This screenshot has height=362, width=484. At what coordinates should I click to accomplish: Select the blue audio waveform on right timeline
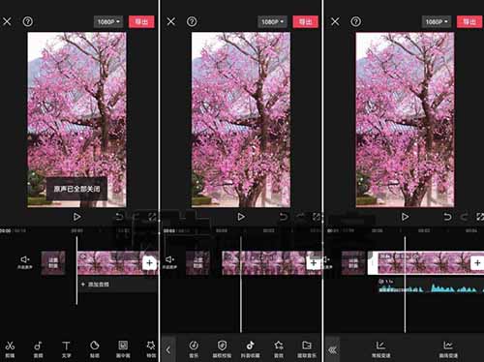431,286
